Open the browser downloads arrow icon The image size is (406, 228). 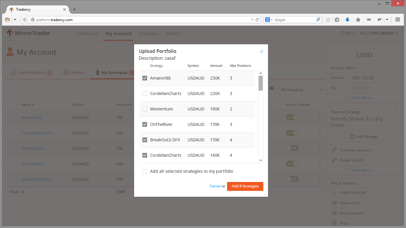(x=347, y=20)
